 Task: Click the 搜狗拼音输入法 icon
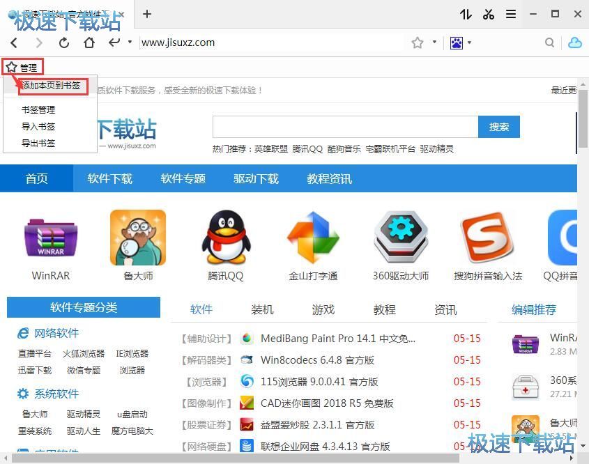pyautogui.click(x=487, y=238)
